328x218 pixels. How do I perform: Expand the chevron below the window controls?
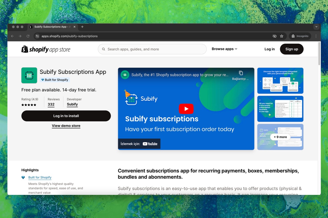(316, 27)
